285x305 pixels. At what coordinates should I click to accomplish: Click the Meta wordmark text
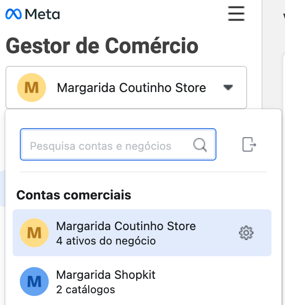point(43,14)
